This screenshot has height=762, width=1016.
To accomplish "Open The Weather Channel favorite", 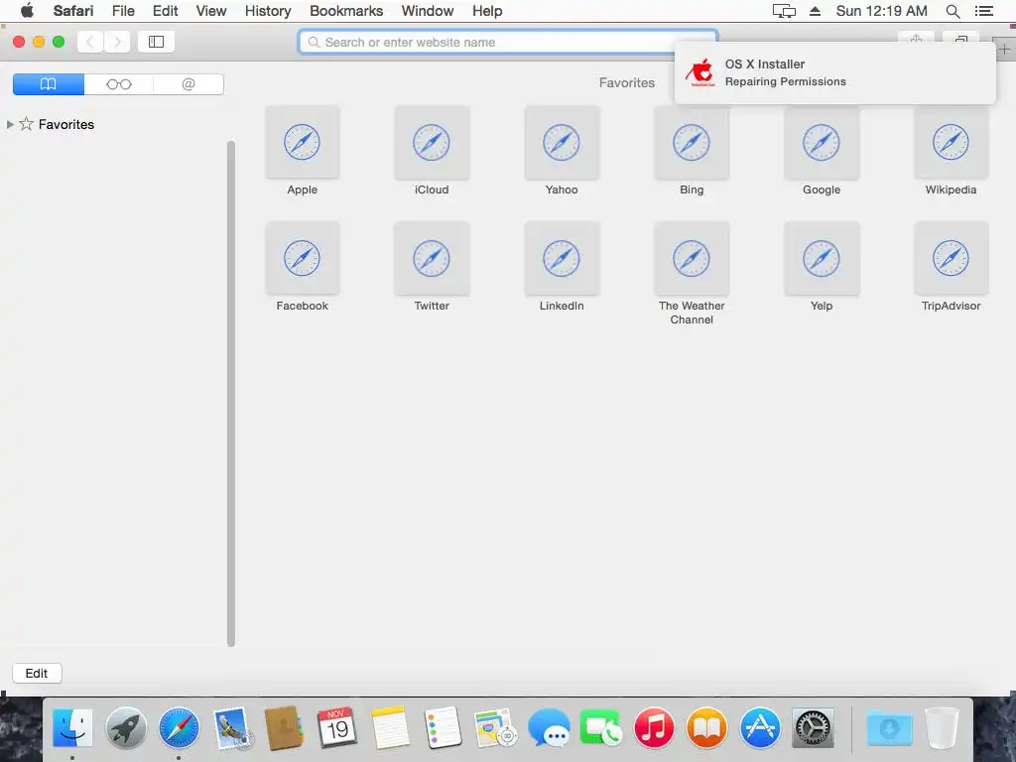I will [692, 259].
